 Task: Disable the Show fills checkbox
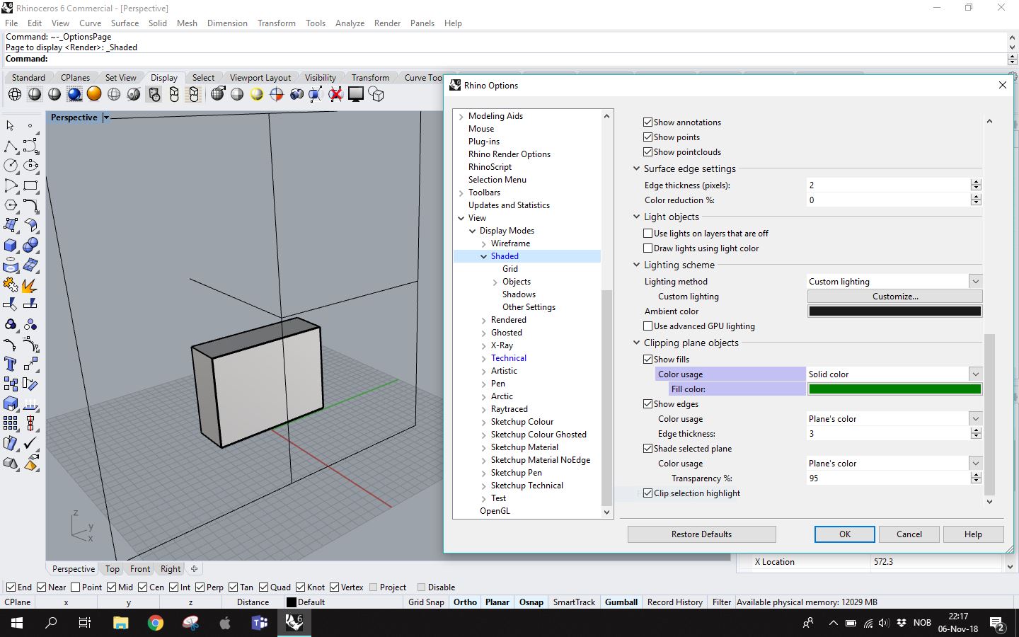pyautogui.click(x=648, y=359)
